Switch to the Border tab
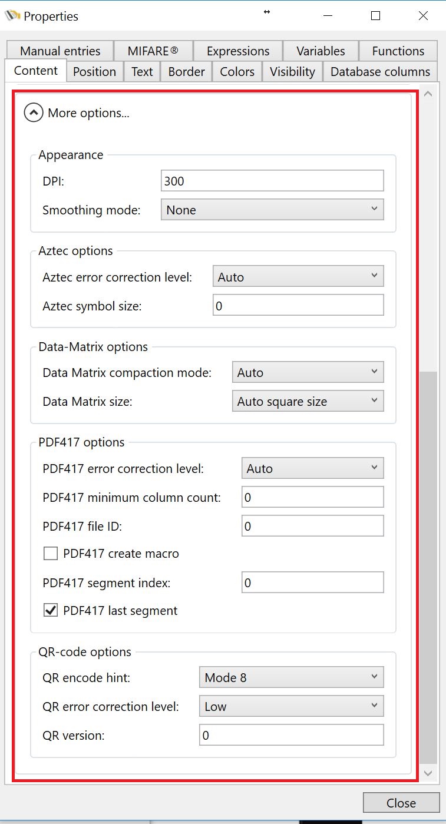Viewport: 446px width, 824px height. point(187,72)
